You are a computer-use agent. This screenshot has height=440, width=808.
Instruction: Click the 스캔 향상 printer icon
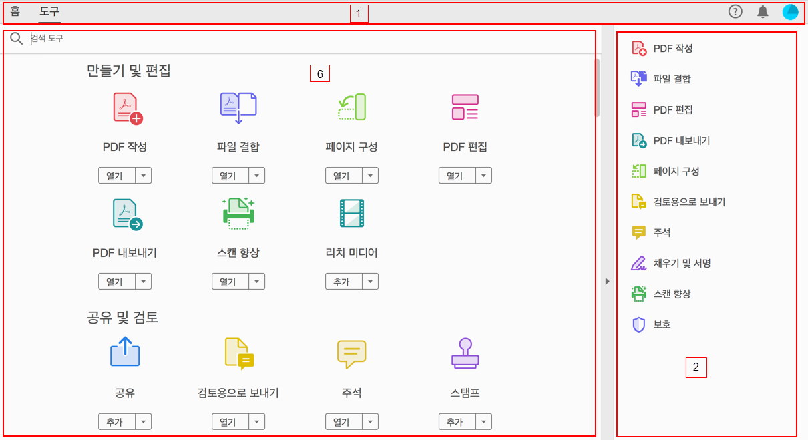(x=238, y=214)
